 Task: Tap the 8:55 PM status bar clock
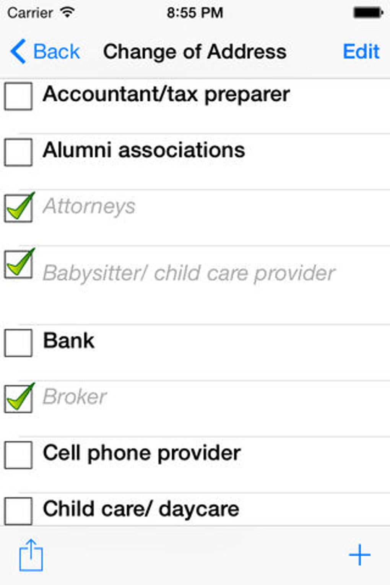click(x=195, y=13)
